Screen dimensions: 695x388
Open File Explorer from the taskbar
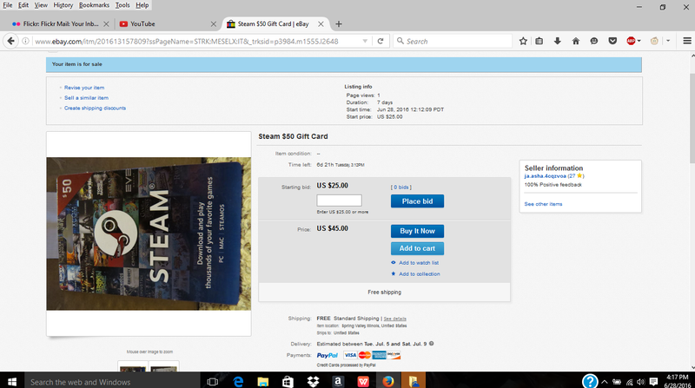tap(263, 381)
